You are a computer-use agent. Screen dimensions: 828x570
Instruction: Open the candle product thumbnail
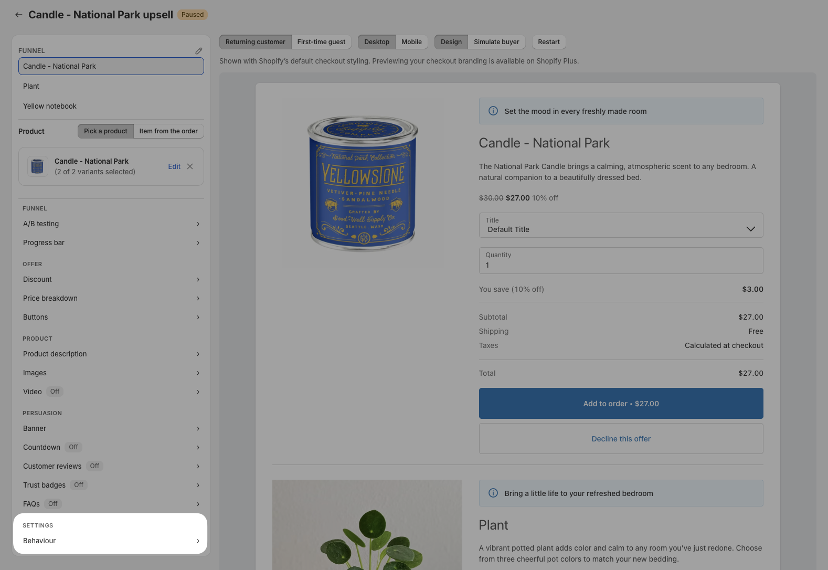tap(38, 166)
